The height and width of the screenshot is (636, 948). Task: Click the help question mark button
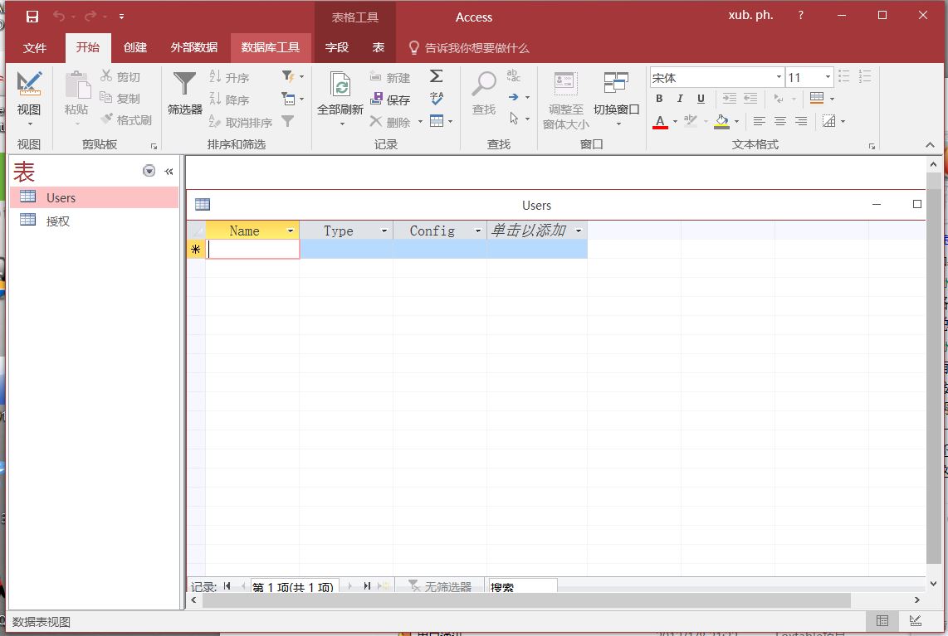800,16
